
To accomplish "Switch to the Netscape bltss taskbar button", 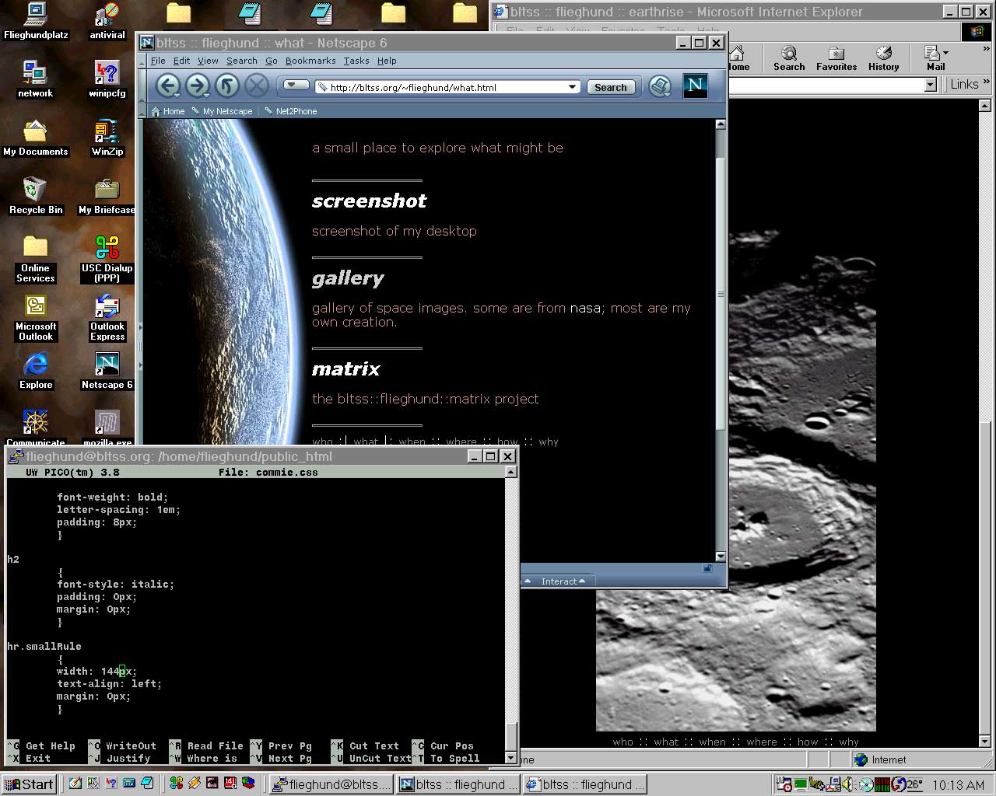I will (458, 784).
